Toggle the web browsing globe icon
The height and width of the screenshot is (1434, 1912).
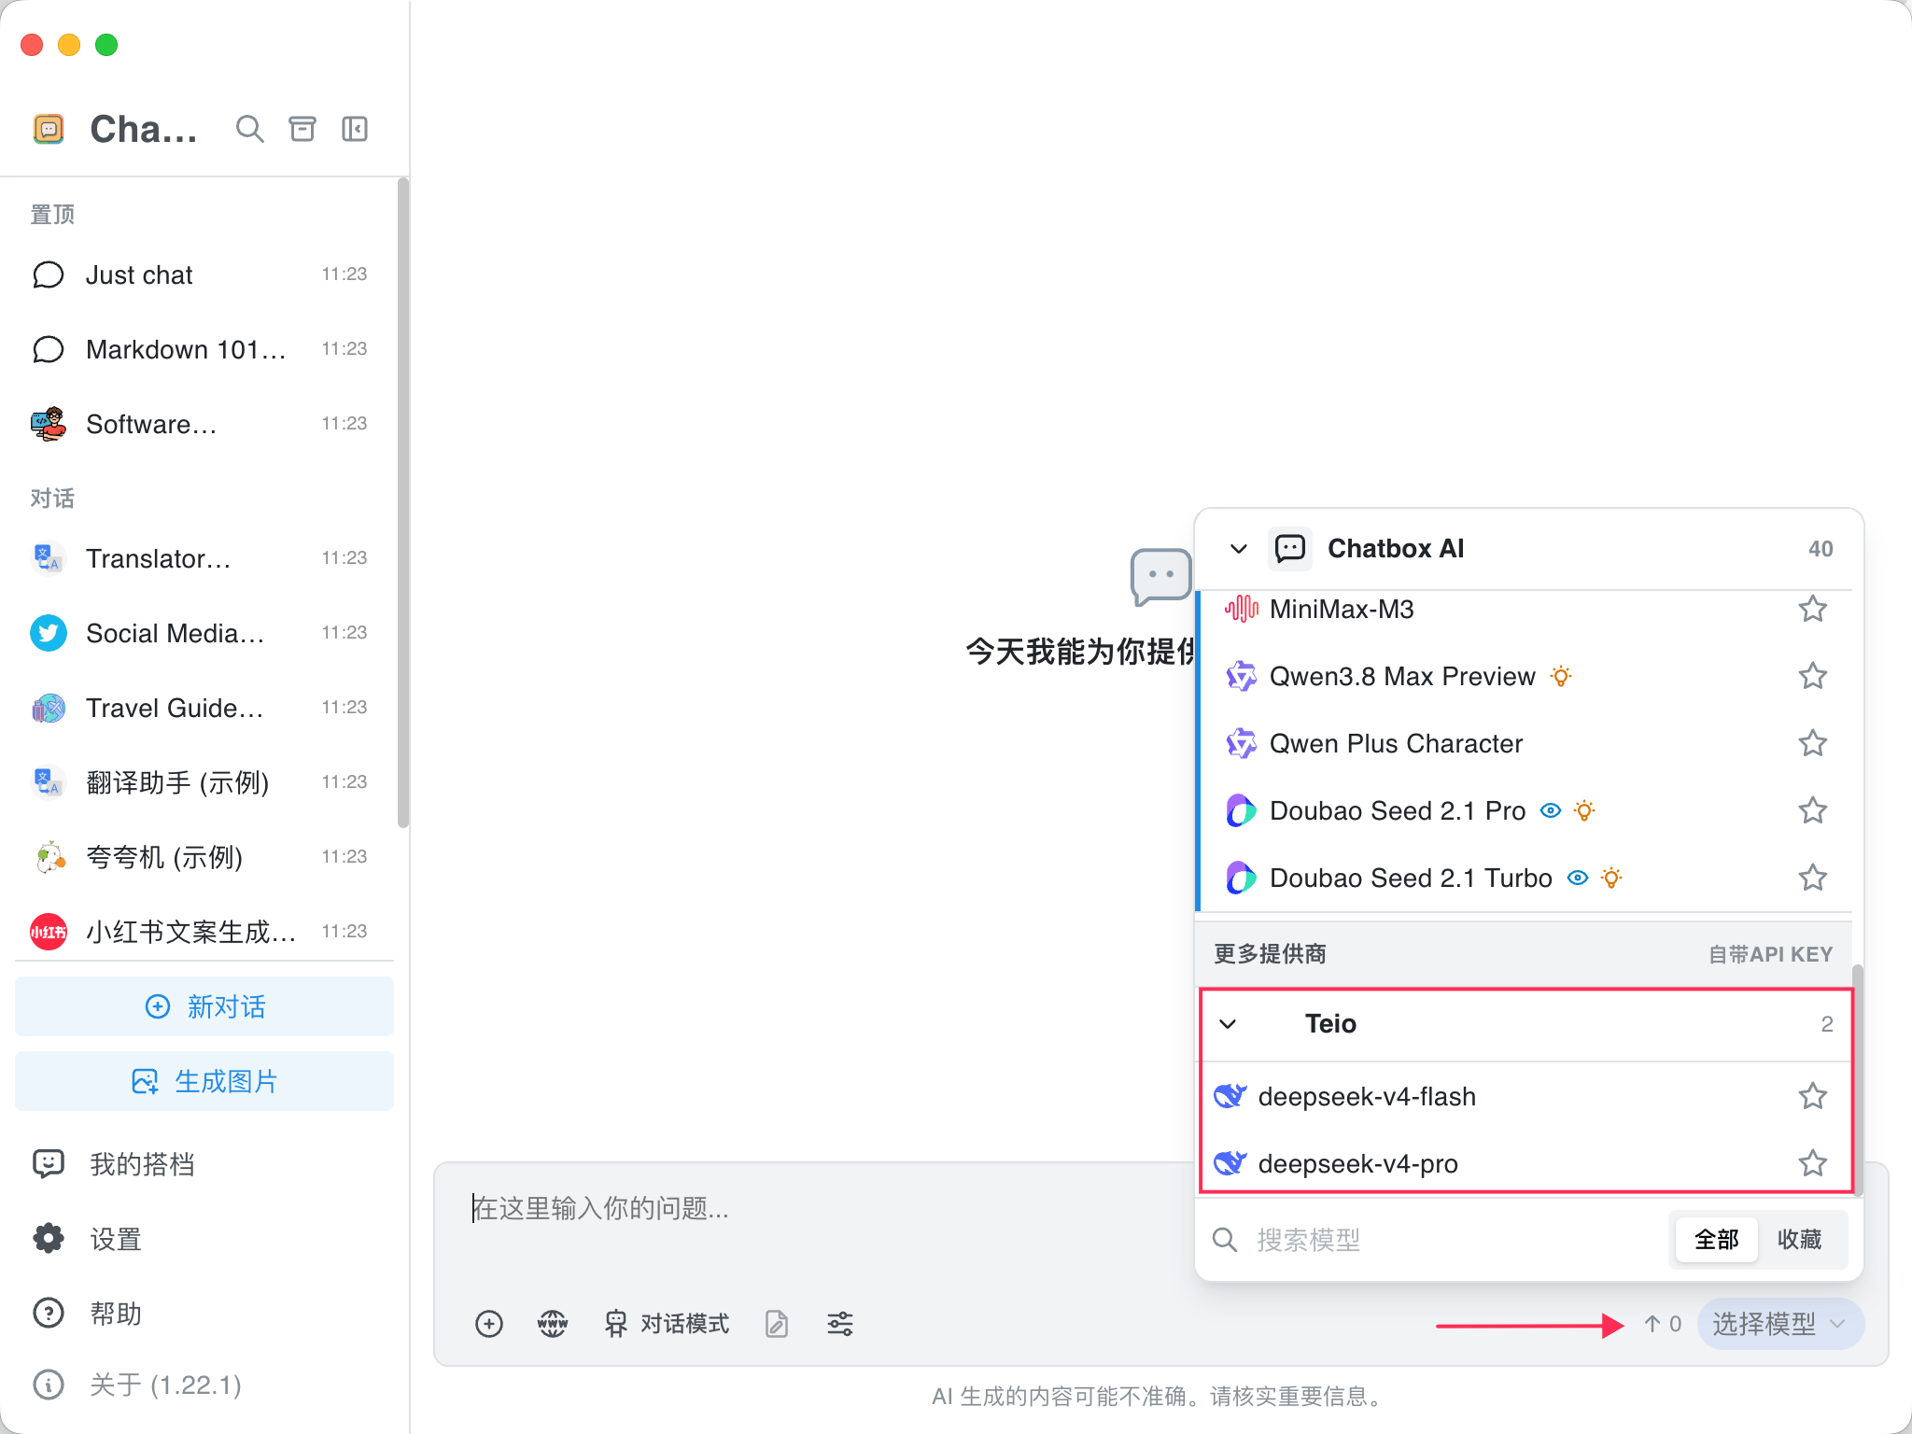click(553, 1324)
